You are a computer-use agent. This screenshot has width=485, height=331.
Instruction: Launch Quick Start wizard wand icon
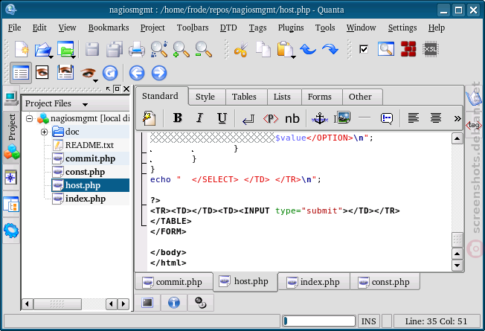coord(149,118)
